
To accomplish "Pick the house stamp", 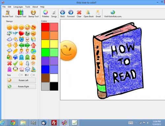I will [33, 63].
